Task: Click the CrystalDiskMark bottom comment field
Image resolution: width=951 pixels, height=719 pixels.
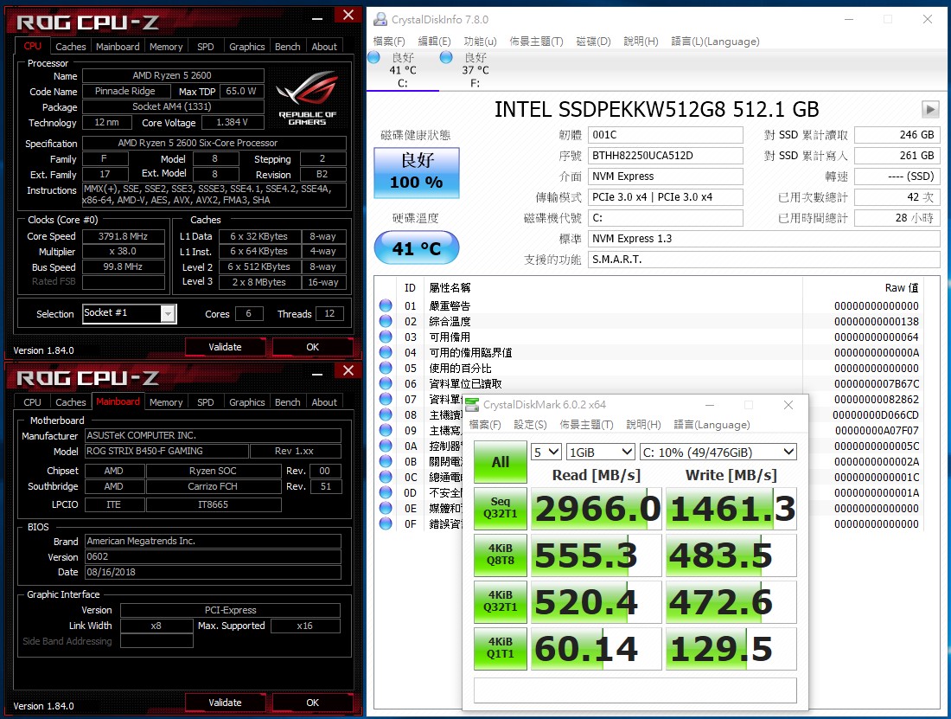Action: (x=635, y=690)
